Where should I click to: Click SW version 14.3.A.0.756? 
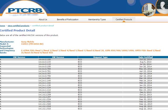(x=45, y=76)
